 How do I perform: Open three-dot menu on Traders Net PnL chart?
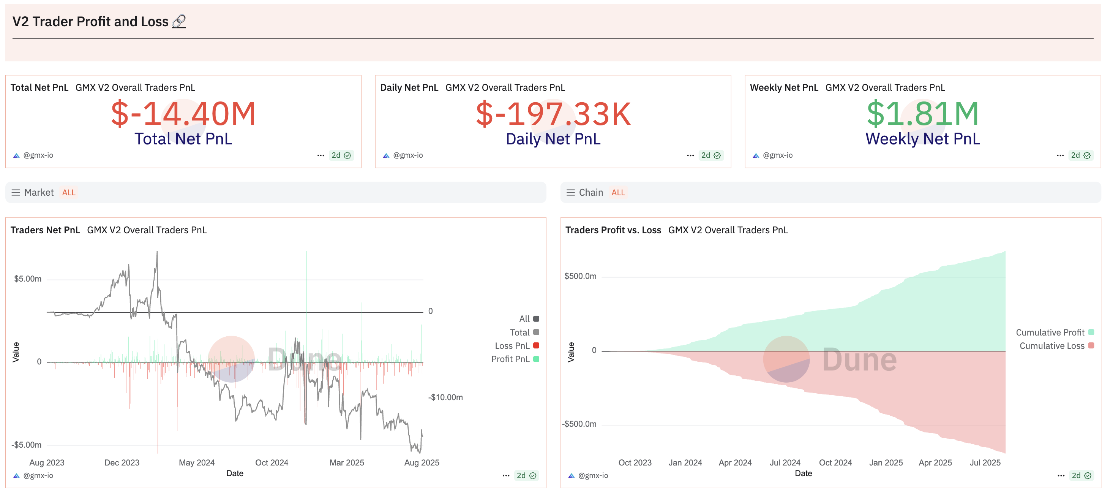coord(506,476)
